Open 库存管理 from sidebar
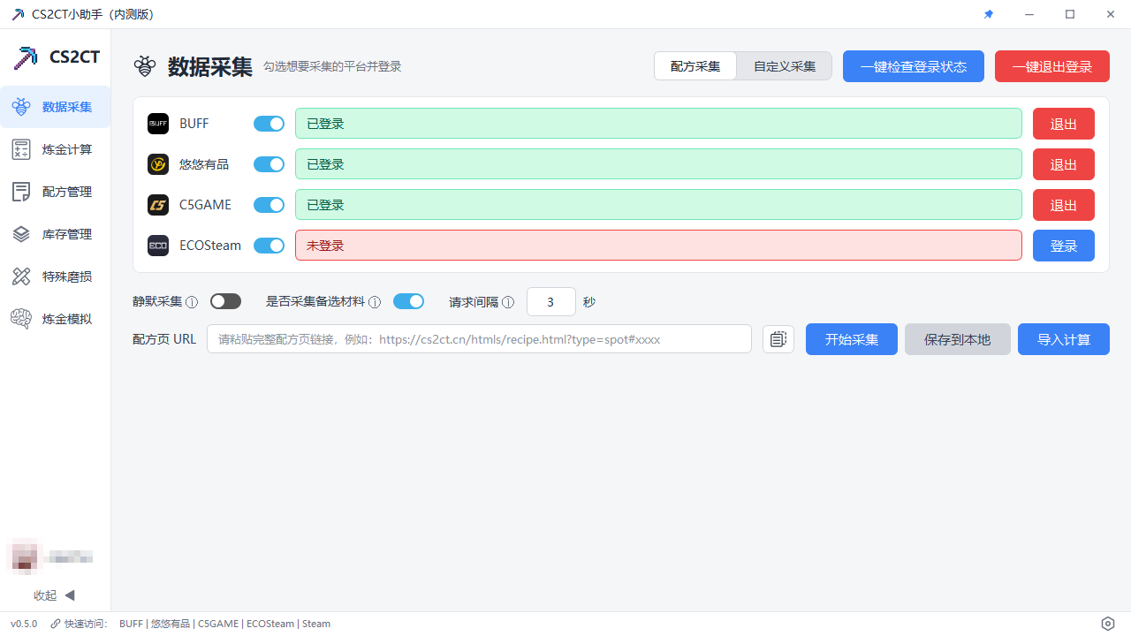Viewport: 1131px width, 636px height. point(56,234)
